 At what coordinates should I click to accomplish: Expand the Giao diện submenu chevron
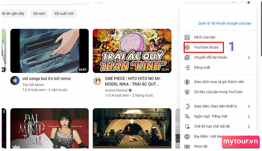(249, 106)
